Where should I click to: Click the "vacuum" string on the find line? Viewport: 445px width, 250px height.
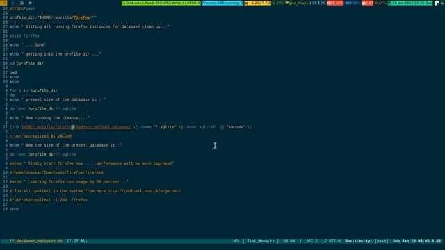pos(236,127)
